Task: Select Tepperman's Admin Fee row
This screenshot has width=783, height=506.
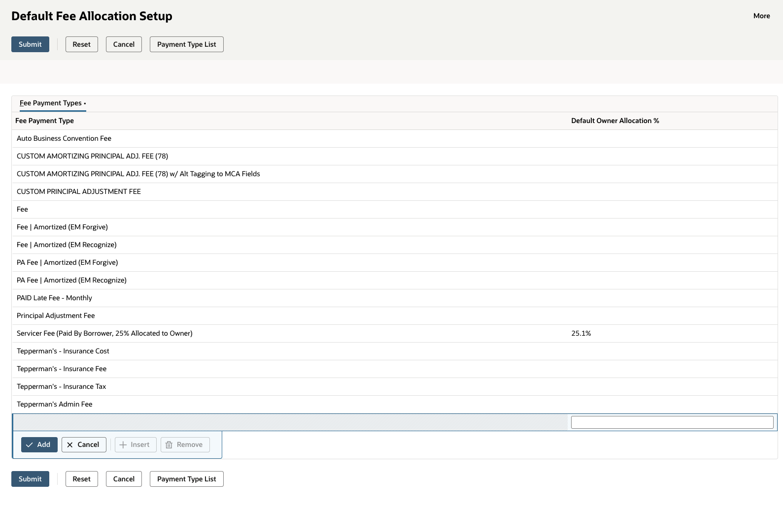Action: click(x=394, y=404)
